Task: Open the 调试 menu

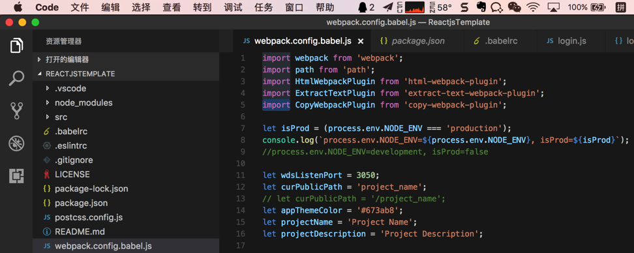Action: pyautogui.click(x=234, y=7)
